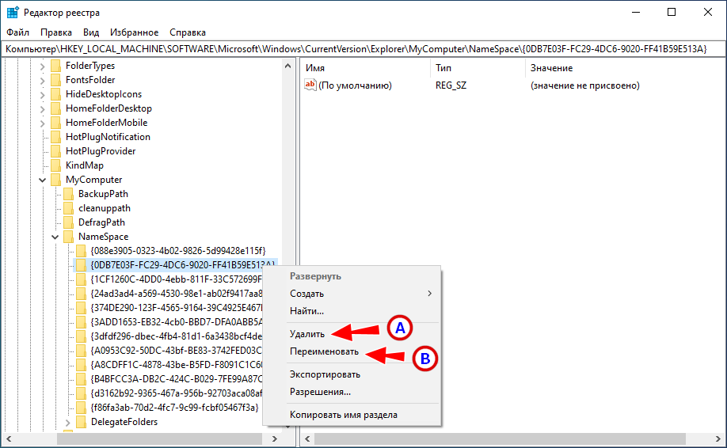Select key {3dfdf296-dbec-4fb4-81d1-6a3438bcf4de
Screen dimensions: 727x448
click(x=176, y=336)
